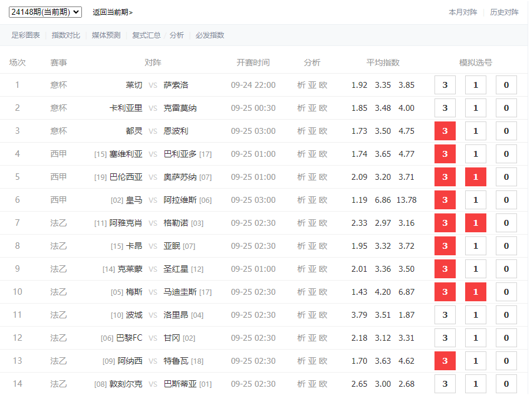The image size is (530, 395).
Task: Switch to 指数对比 tab
Action: [66, 35]
